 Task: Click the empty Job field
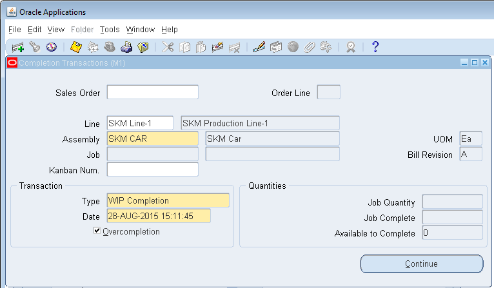pyautogui.click(x=152, y=154)
